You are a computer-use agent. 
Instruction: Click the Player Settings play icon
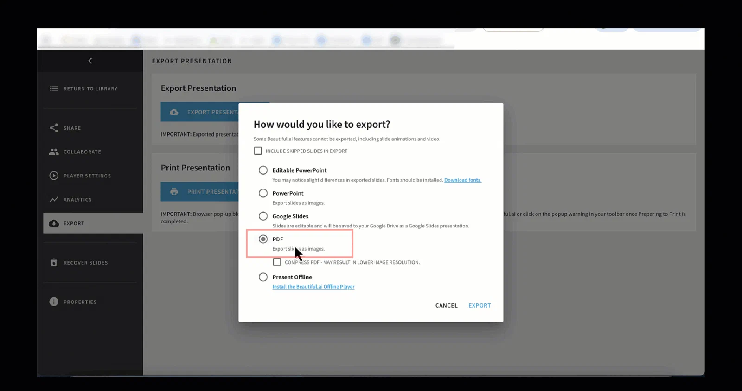(x=54, y=176)
